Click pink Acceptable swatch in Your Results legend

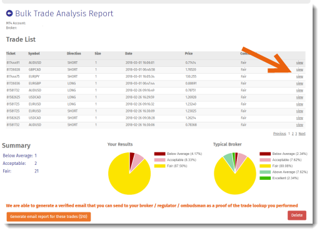pos(159,160)
